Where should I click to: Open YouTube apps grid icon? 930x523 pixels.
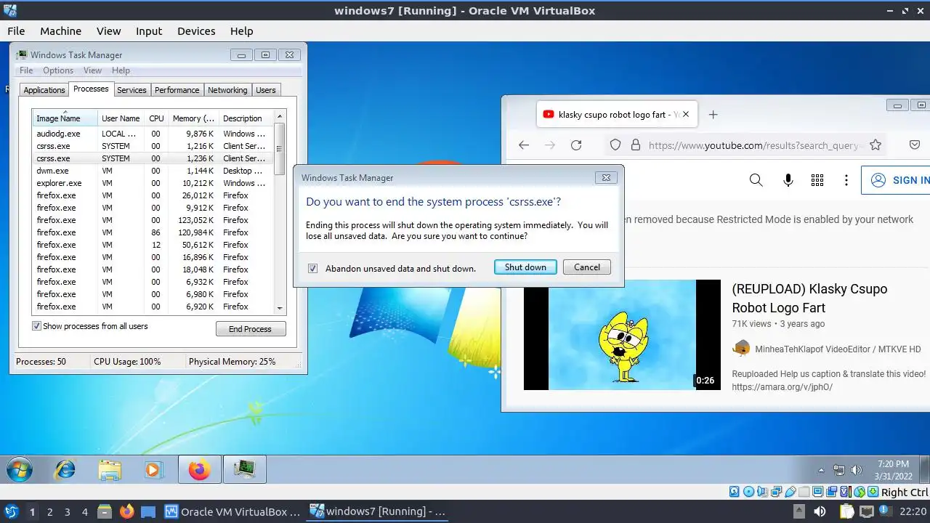pyautogui.click(x=817, y=180)
